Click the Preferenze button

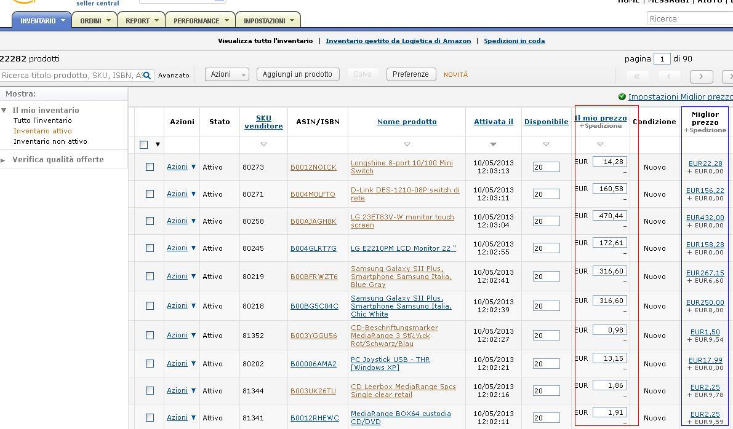(411, 74)
